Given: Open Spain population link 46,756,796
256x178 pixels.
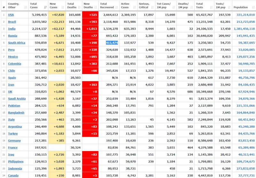Looking at the screenshot, I should pyautogui.click(x=246, y=78).
